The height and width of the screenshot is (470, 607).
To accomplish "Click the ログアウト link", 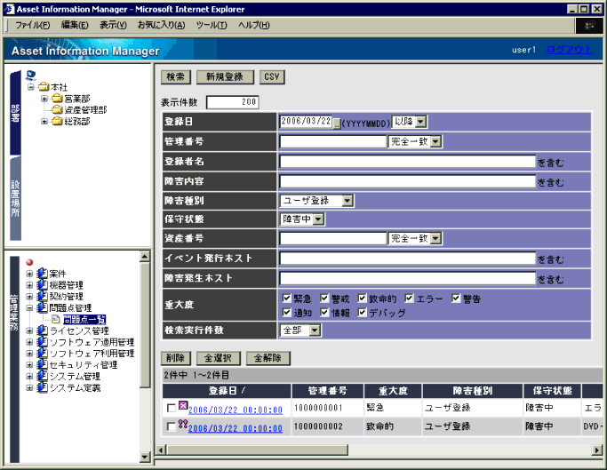I will (569, 50).
